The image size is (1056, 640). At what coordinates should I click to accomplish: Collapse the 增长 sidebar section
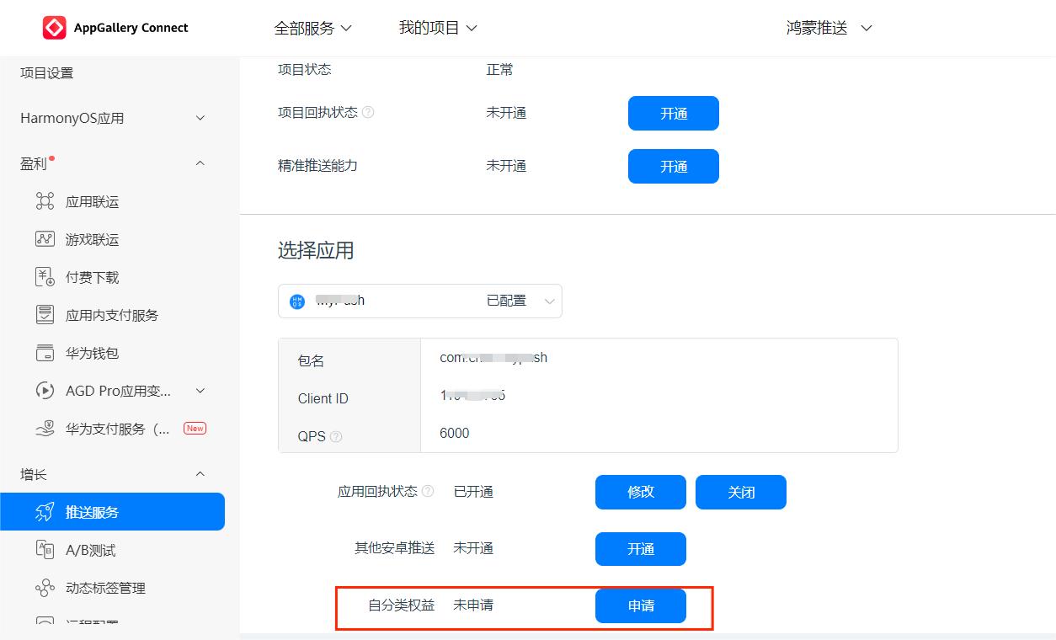[x=200, y=474]
